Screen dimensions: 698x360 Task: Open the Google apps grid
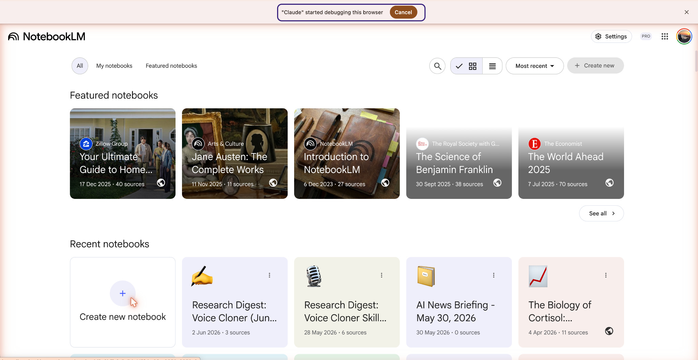(x=665, y=36)
